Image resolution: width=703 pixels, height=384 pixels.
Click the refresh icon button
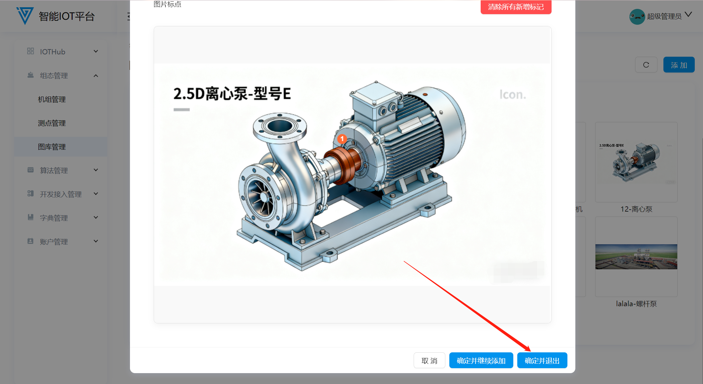[x=646, y=65]
